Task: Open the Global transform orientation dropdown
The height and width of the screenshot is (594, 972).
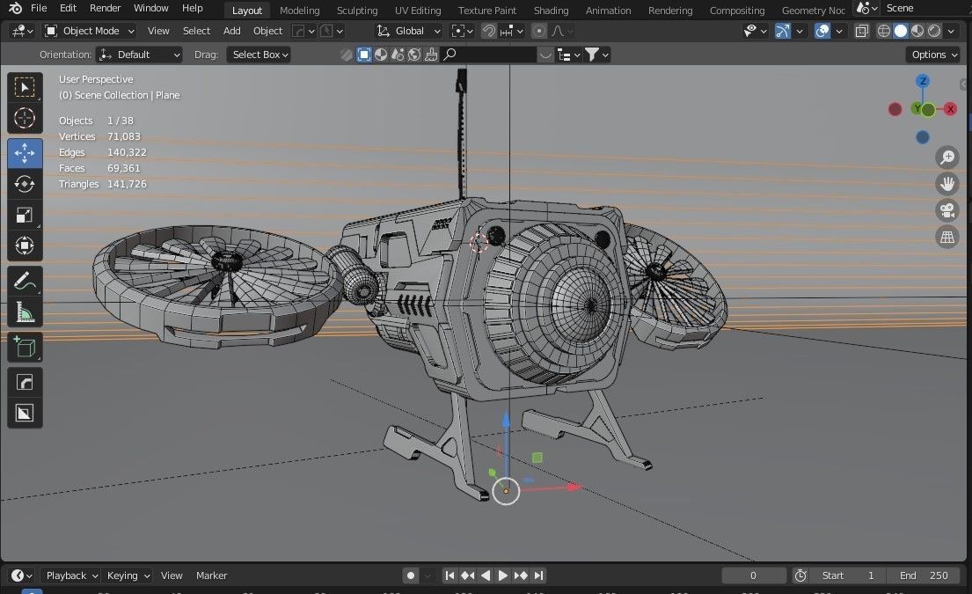Action: click(408, 31)
